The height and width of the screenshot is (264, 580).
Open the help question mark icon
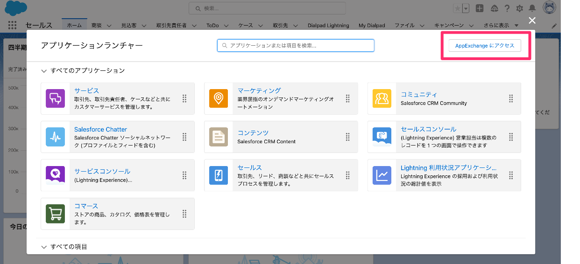pos(507,8)
